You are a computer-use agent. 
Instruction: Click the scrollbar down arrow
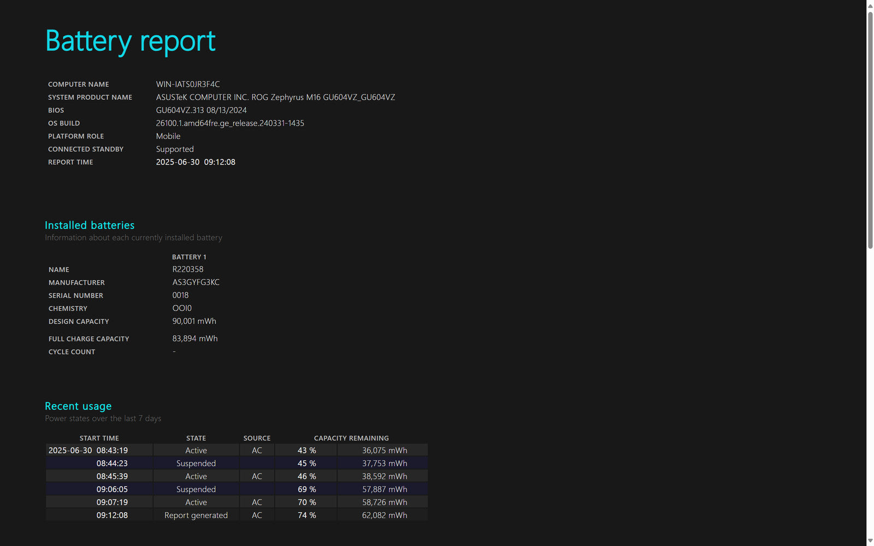tap(870, 541)
